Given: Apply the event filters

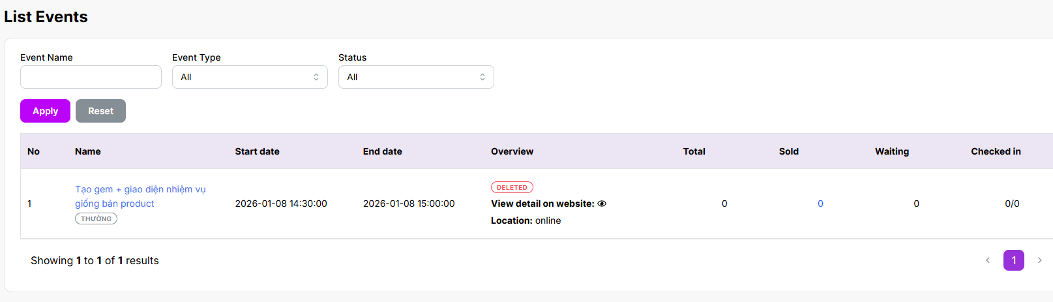Looking at the screenshot, I should (45, 111).
